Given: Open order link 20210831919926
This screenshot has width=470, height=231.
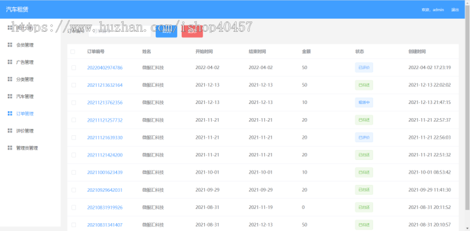Looking at the screenshot, I should (x=105, y=207).
